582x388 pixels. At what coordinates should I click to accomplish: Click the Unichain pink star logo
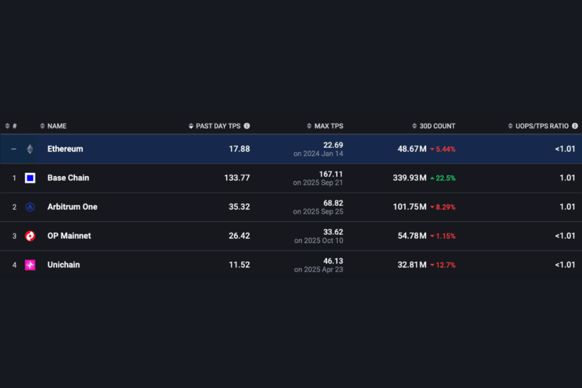pyautogui.click(x=30, y=265)
